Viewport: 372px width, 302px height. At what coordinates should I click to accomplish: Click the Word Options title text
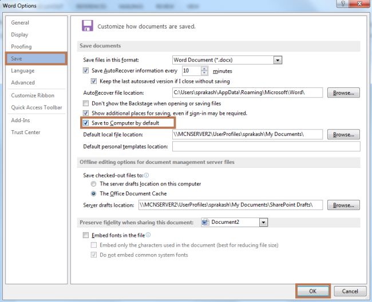point(19,6)
